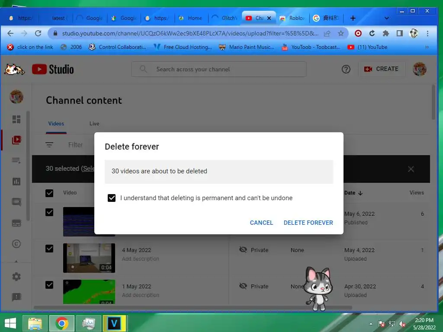Screen dimensions: 443x332
Task: Switch to the Home browser tab
Action: [x=192, y=18]
